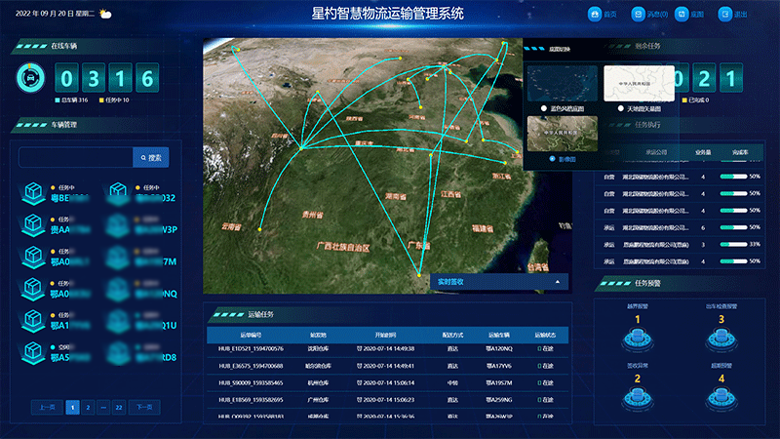Expand the 实时签收 panel arrow

[559, 281]
